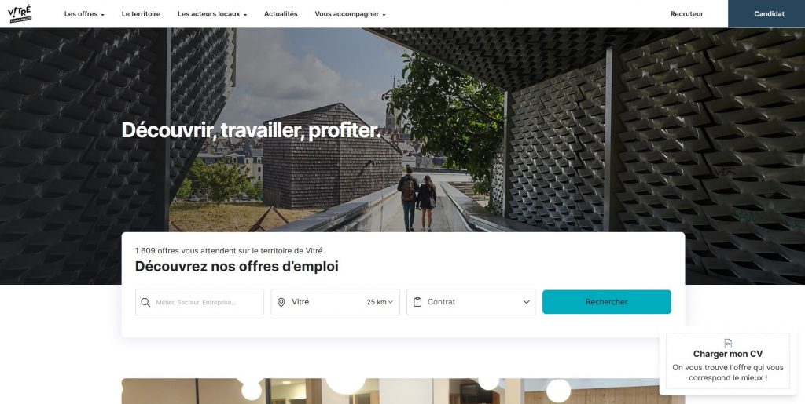Click the magnifying glass search icon

[145, 302]
